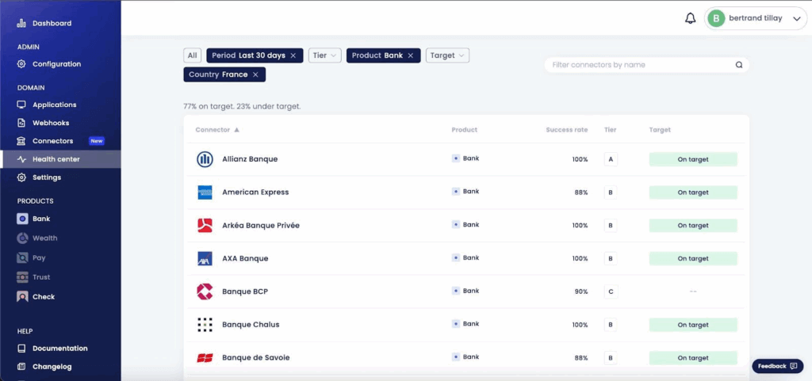Viewport: 812px width, 381px height.
Task: Open Health center in sidebar
Action: coord(56,159)
